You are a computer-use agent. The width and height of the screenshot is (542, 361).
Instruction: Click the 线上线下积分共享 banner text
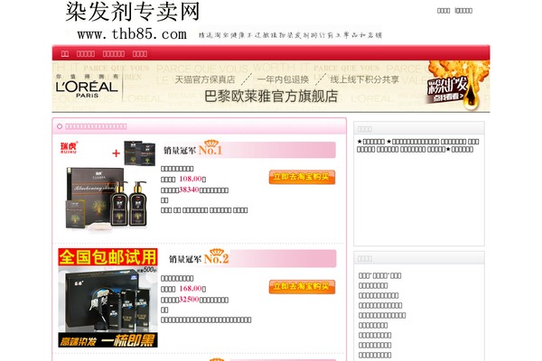point(364,79)
